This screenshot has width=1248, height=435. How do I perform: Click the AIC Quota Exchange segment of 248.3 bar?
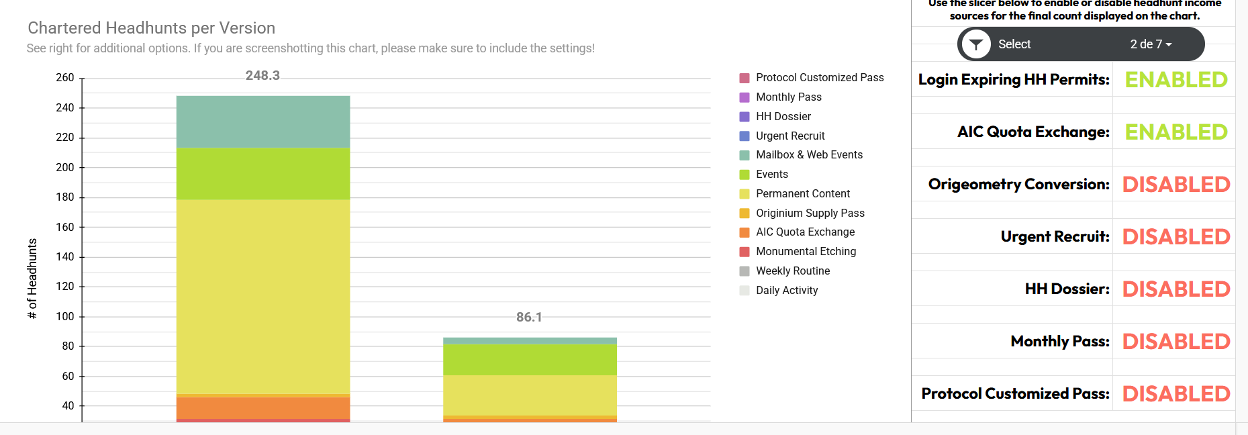(x=263, y=407)
